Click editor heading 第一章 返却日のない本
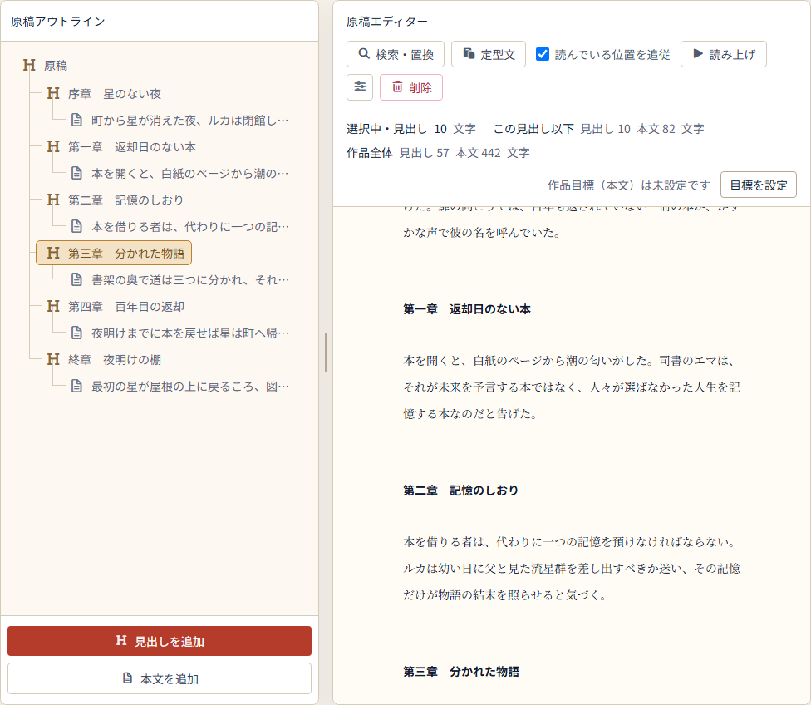Screen dimensions: 811x705 point(467,309)
